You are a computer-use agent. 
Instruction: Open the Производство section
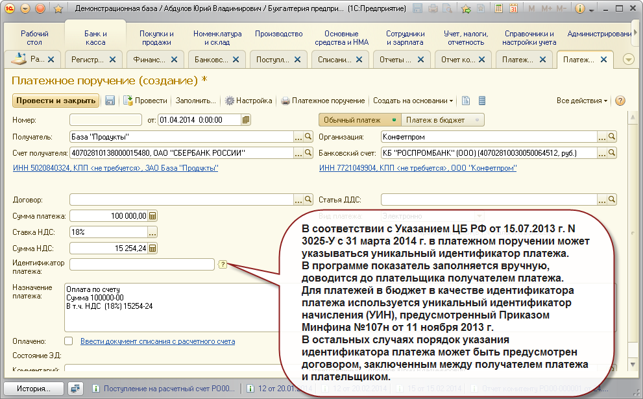[279, 34]
